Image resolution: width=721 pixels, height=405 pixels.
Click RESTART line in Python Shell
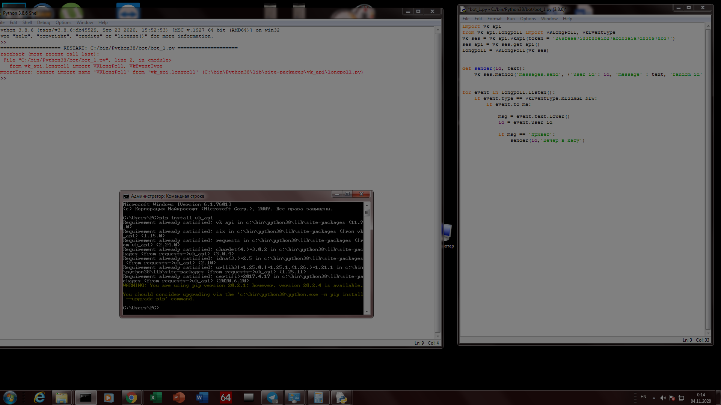(119, 48)
